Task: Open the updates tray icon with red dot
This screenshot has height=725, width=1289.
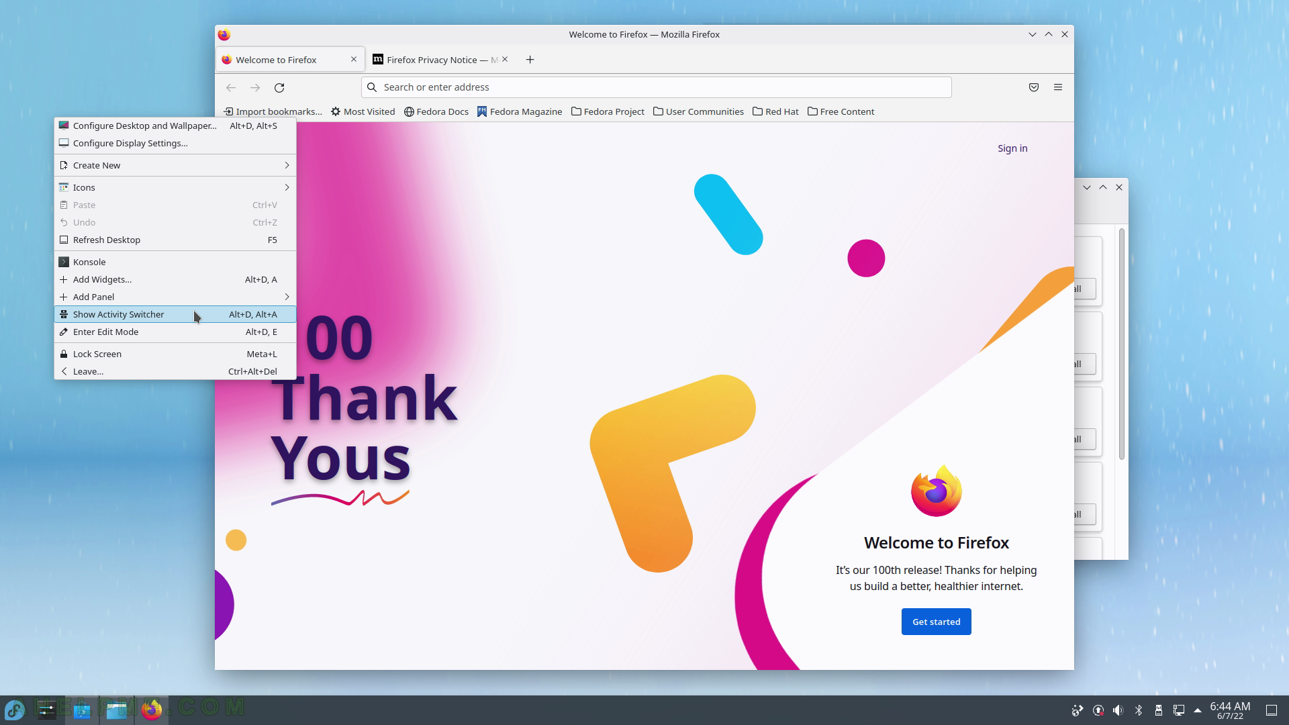Action: [x=1098, y=710]
